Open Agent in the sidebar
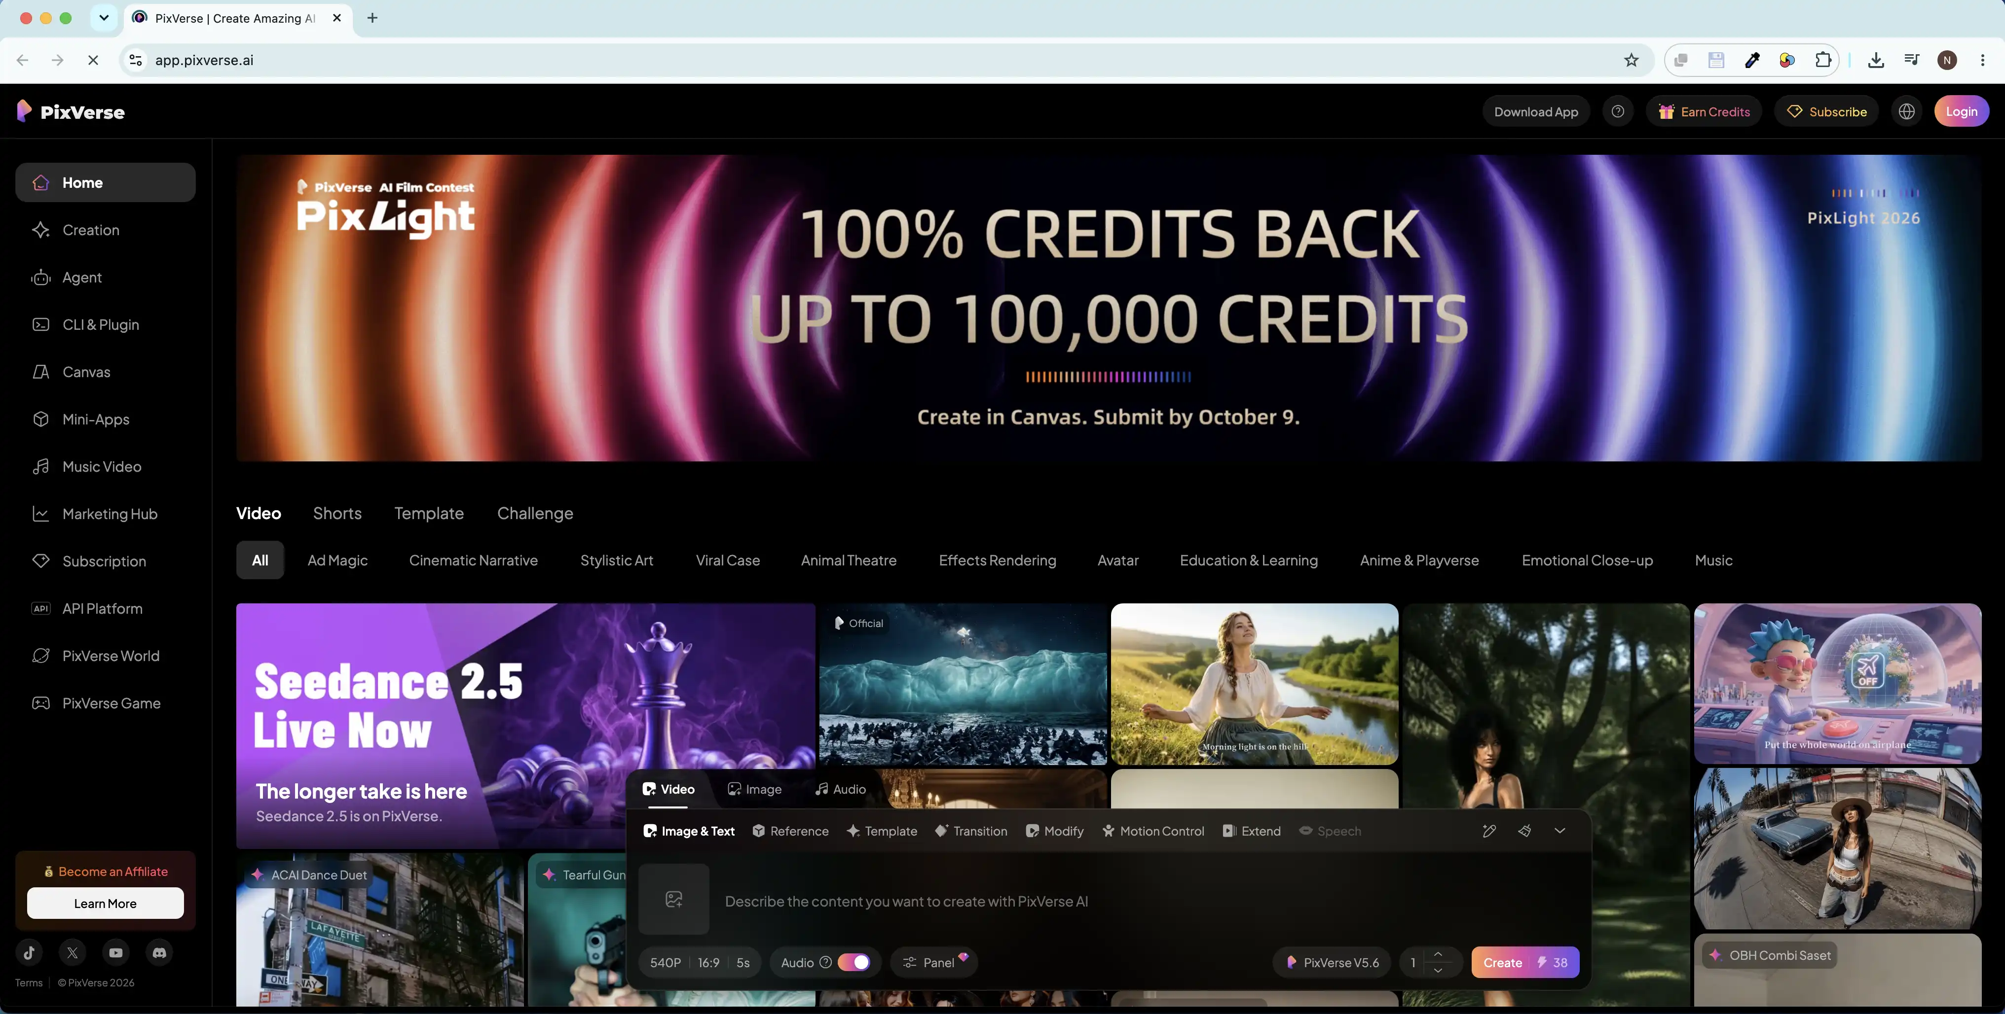 click(x=105, y=277)
